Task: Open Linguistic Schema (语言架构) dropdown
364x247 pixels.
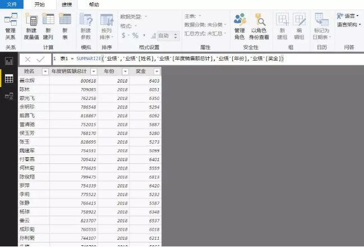Action: [349, 25]
